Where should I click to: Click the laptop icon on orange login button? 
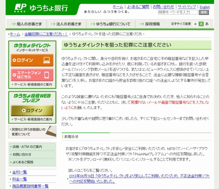point(46,60)
